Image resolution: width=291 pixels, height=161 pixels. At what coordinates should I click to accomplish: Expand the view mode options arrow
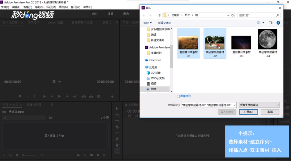[263, 23]
